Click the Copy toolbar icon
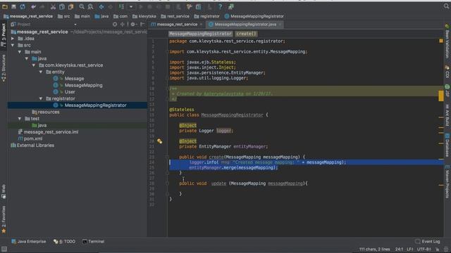Screen dimensions: 451x253 click(x=62, y=6)
